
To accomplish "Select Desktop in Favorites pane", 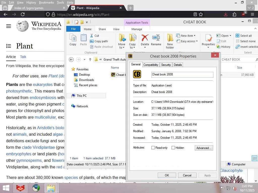I will 82,75.
